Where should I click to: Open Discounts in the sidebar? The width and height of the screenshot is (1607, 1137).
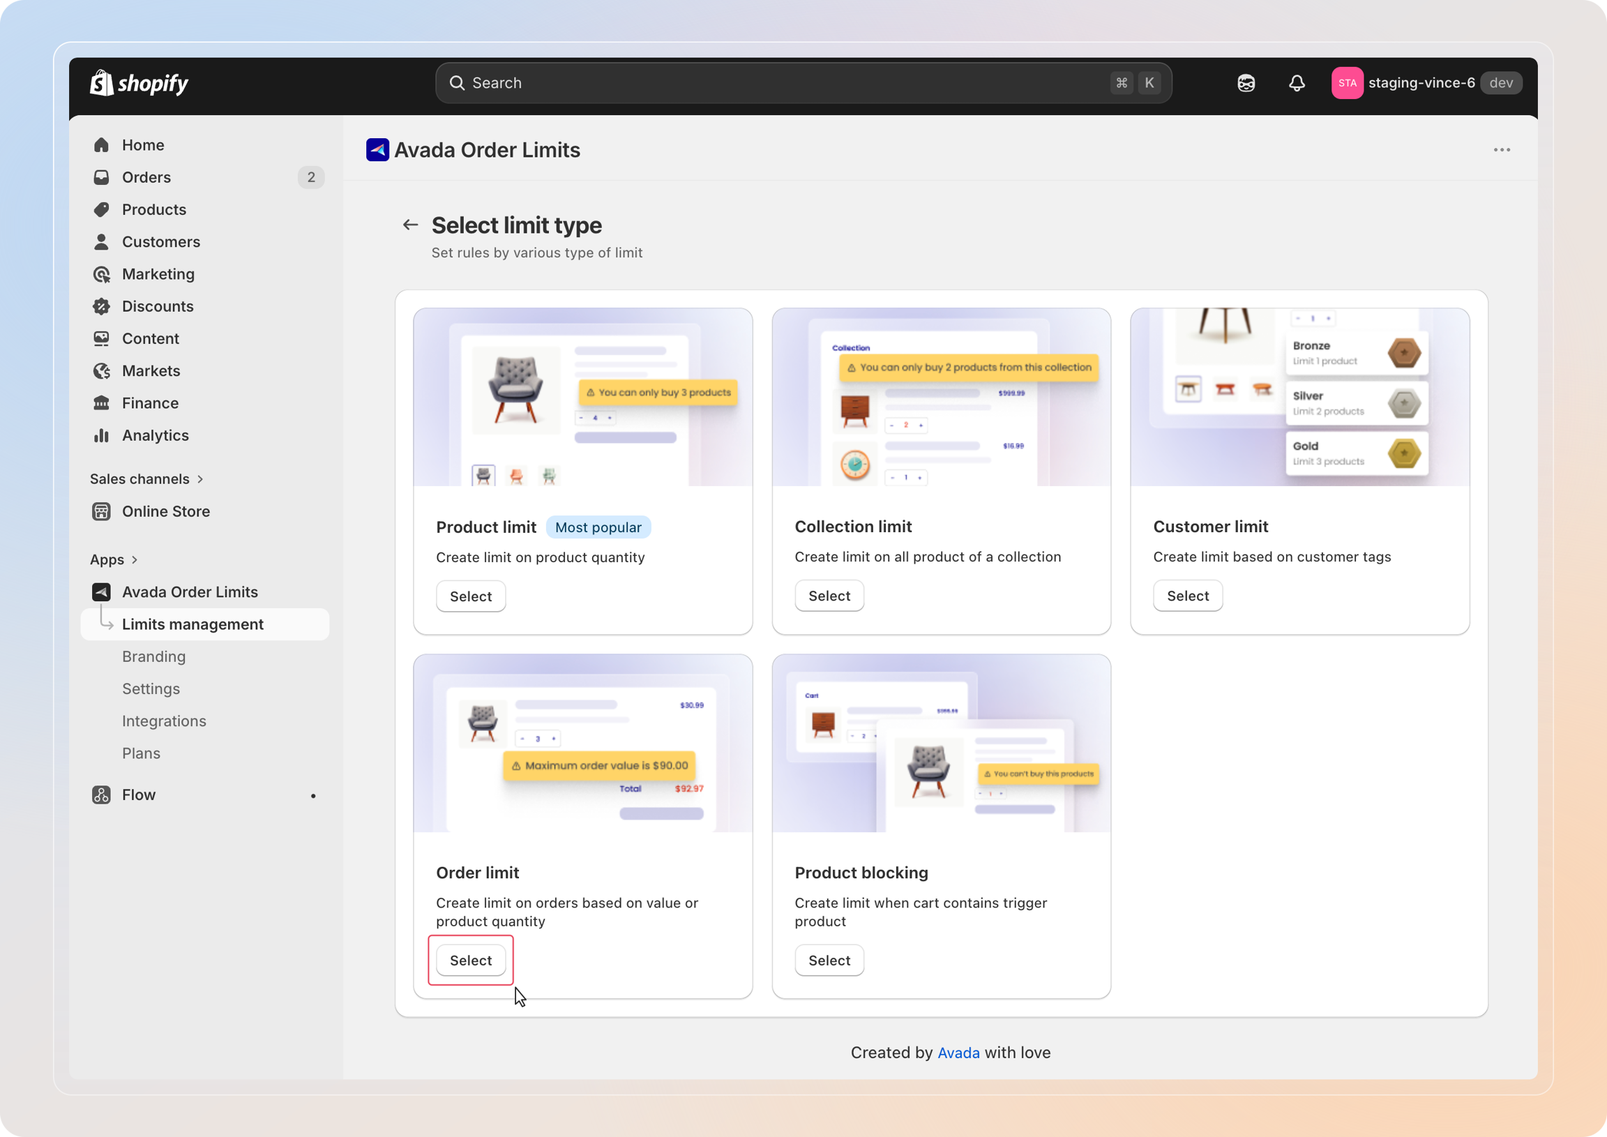[x=204, y=306]
